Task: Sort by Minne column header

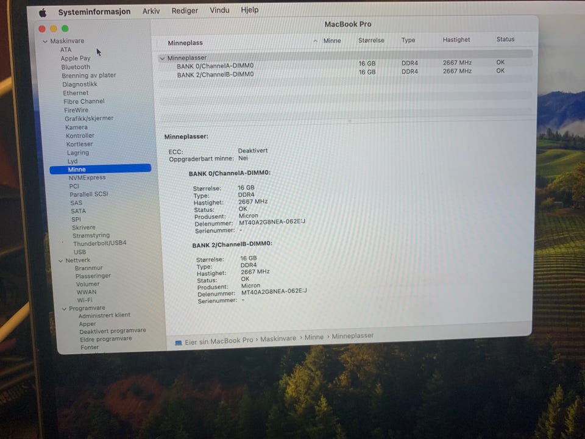Action: tap(332, 41)
